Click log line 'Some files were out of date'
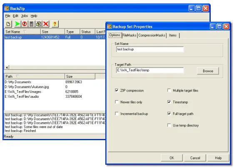The image size is (234, 168). coord(34,127)
